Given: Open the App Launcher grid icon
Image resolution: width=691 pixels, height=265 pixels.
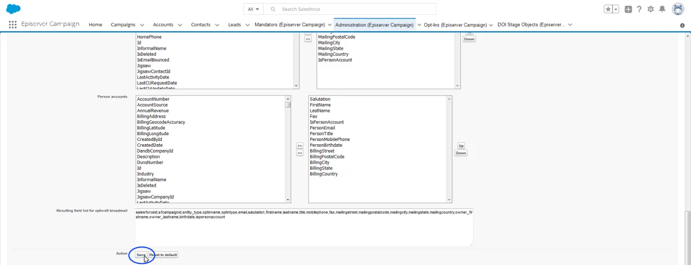Looking at the screenshot, I should (x=13, y=24).
